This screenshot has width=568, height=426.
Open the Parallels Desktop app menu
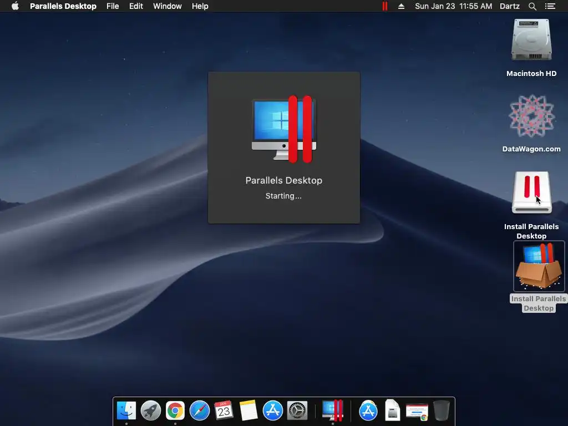[x=63, y=6]
